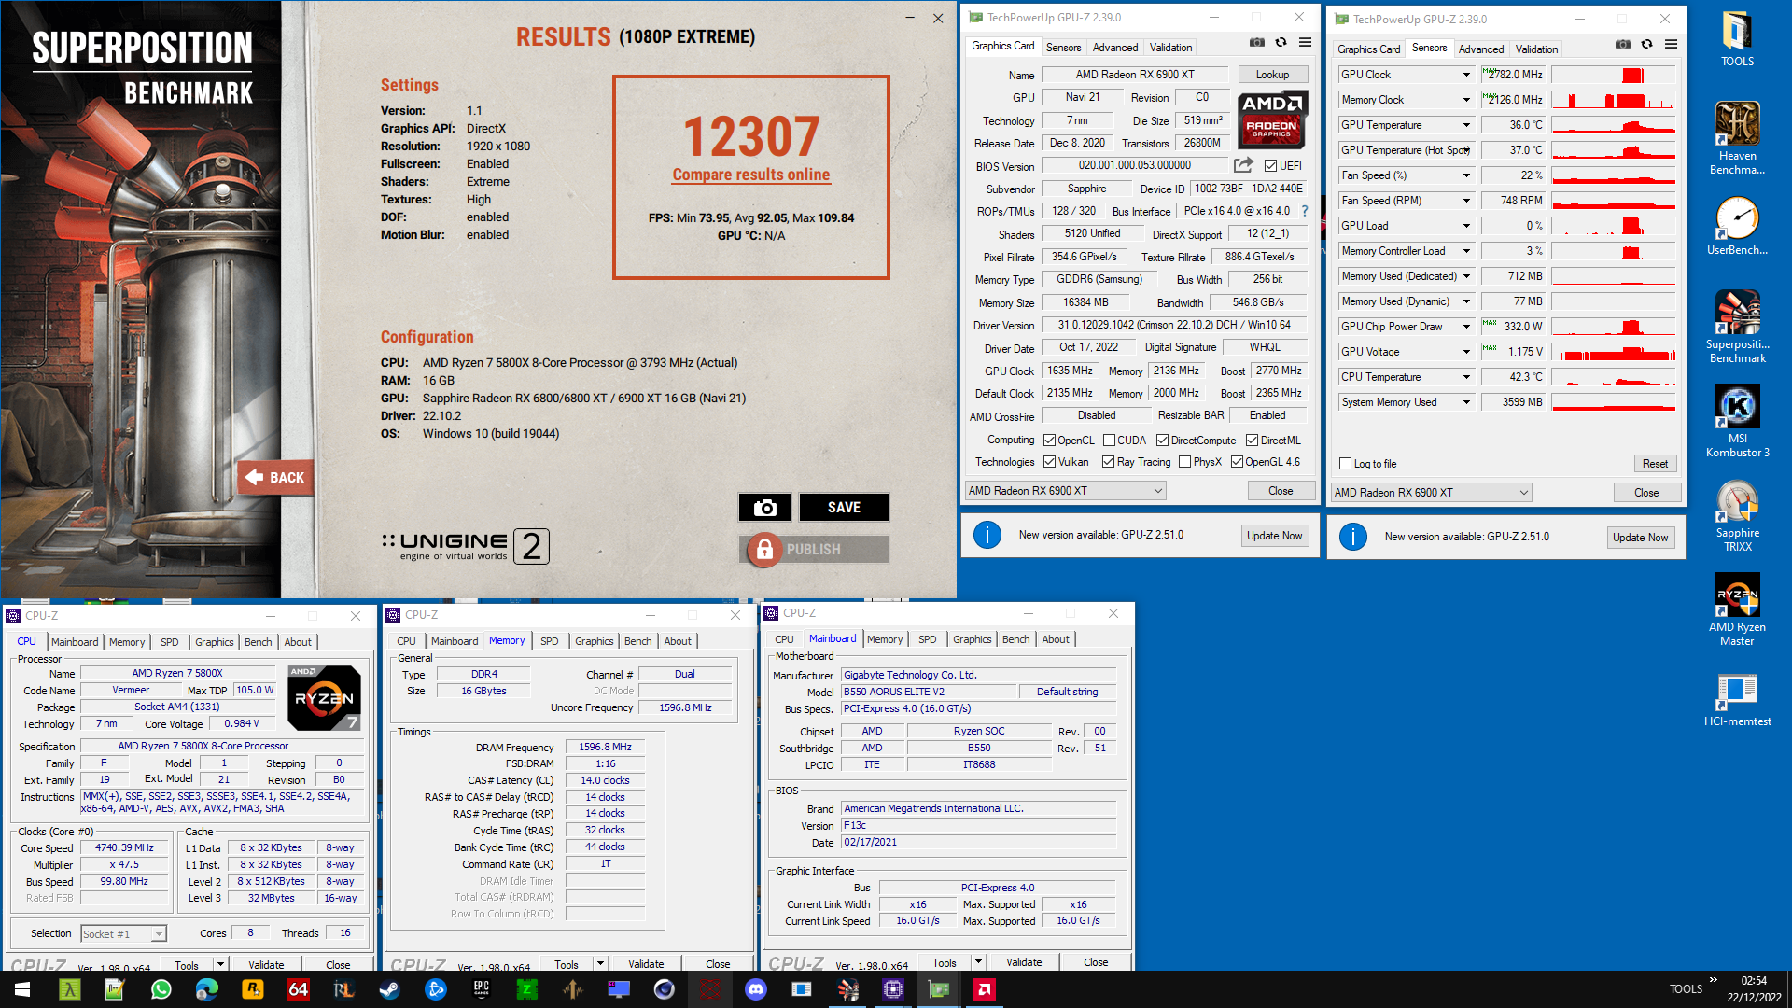Click refresh icon in GPU-Z Graphics Card window

pyautogui.click(x=1281, y=43)
